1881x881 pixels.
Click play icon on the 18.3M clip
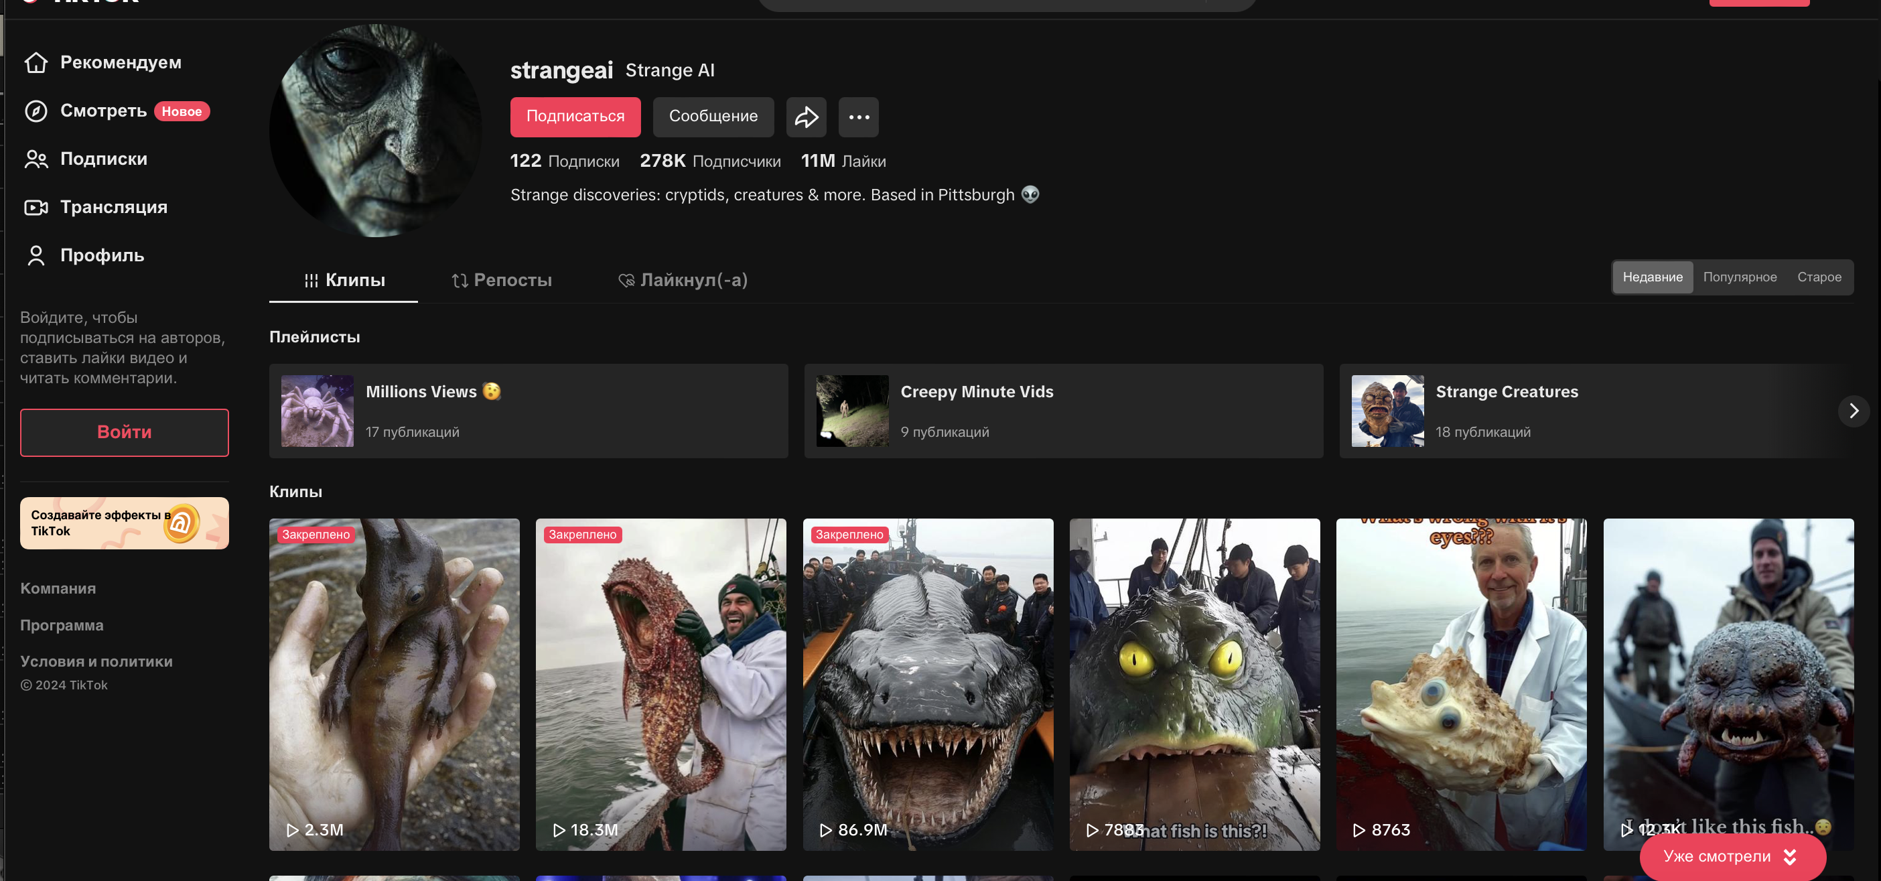click(x=559, y=831)
